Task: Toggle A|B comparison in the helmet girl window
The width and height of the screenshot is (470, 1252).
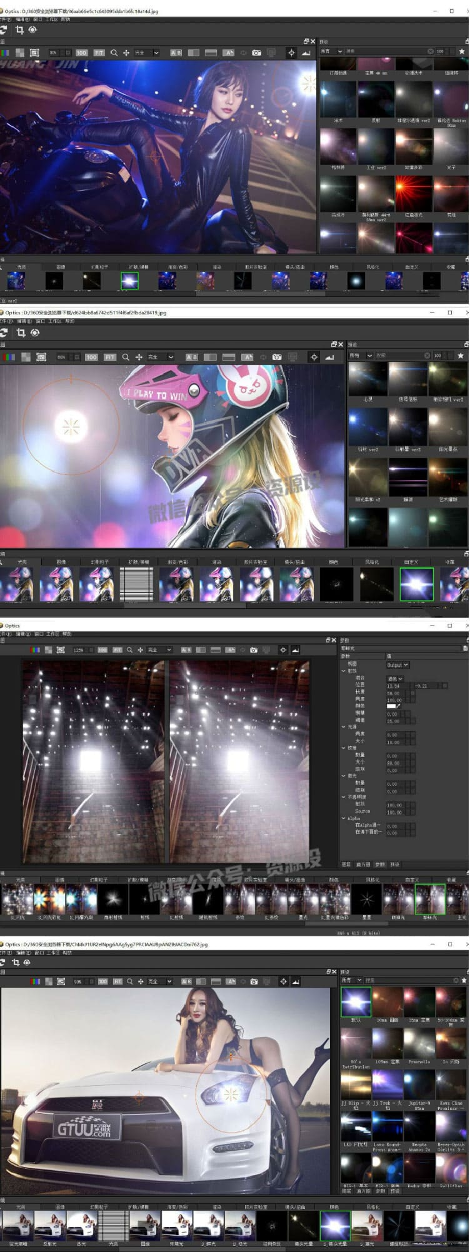Action: click(x=192, y=357)
